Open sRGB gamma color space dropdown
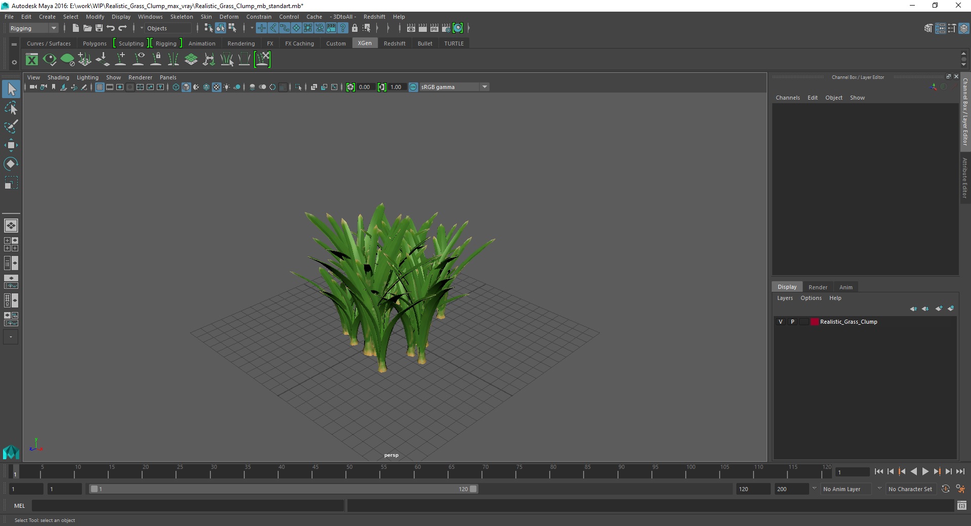This screenshot has height=526, width=971. (x=454, y=87)
